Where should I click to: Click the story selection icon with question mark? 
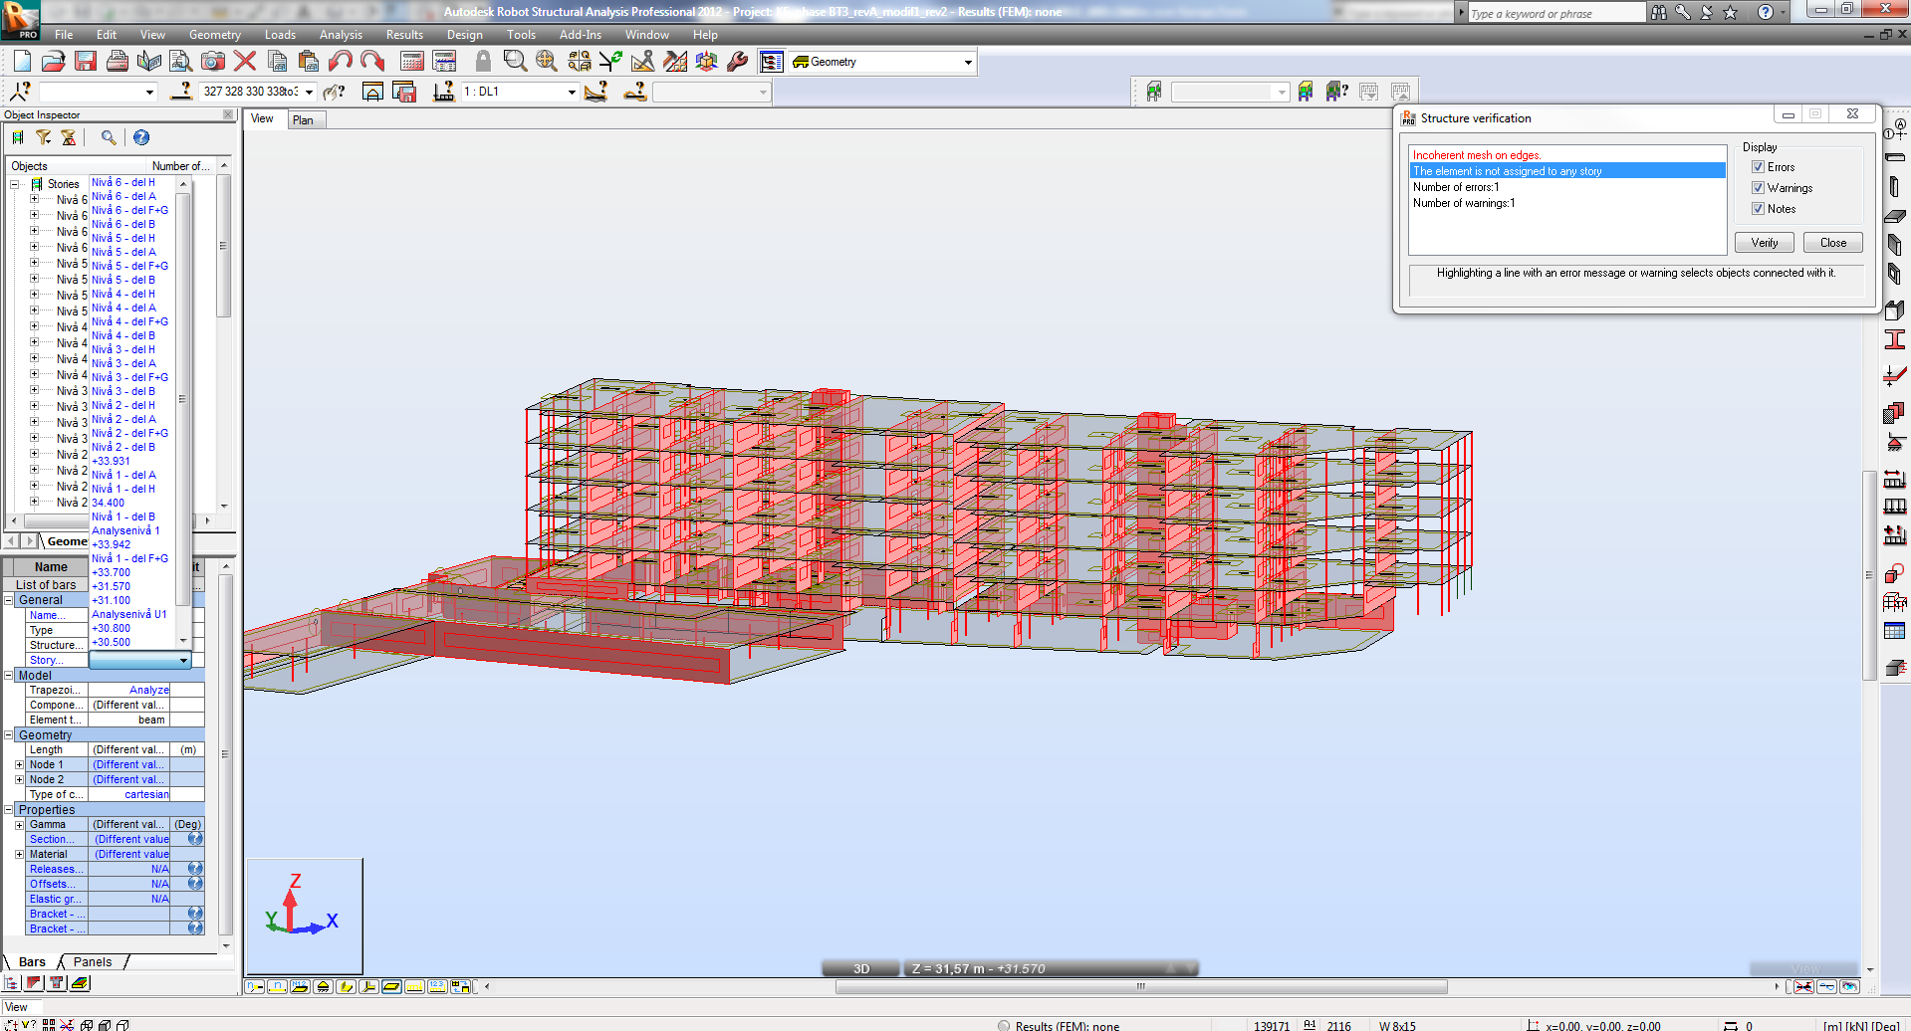tap(1336, 92)
